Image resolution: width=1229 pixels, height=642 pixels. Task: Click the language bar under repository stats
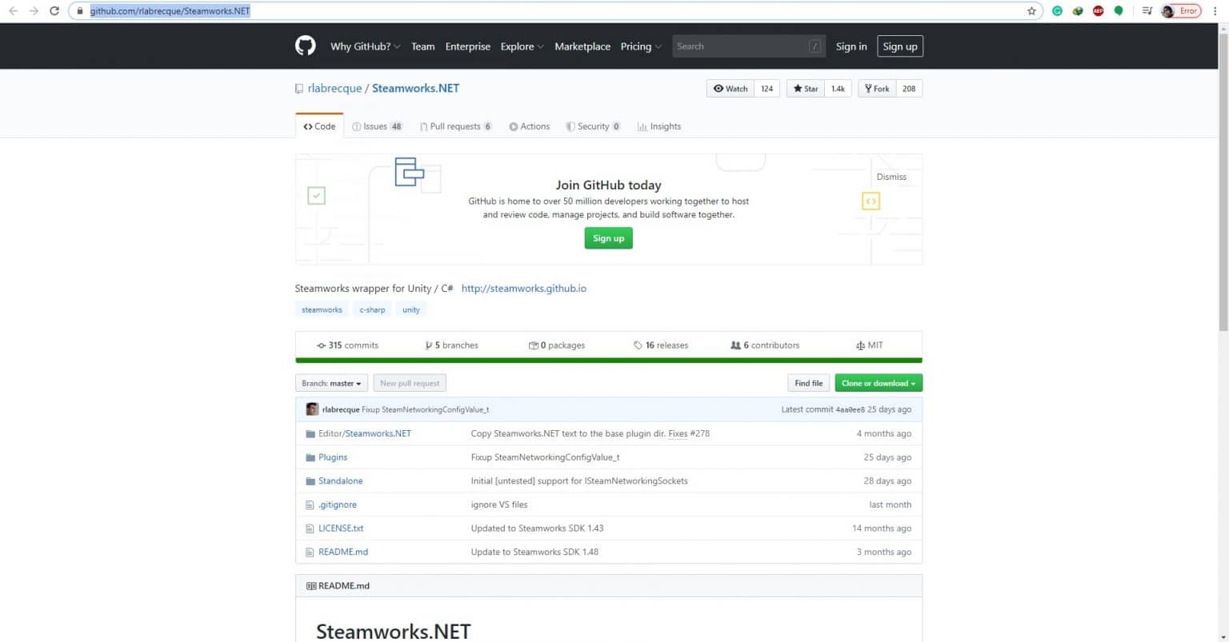coord(608,361)
